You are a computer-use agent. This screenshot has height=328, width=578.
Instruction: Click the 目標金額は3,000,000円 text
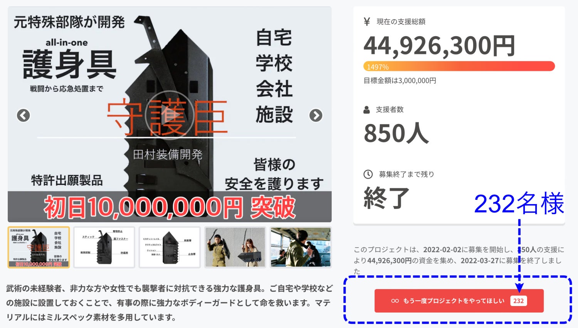(x=400, y=80)
